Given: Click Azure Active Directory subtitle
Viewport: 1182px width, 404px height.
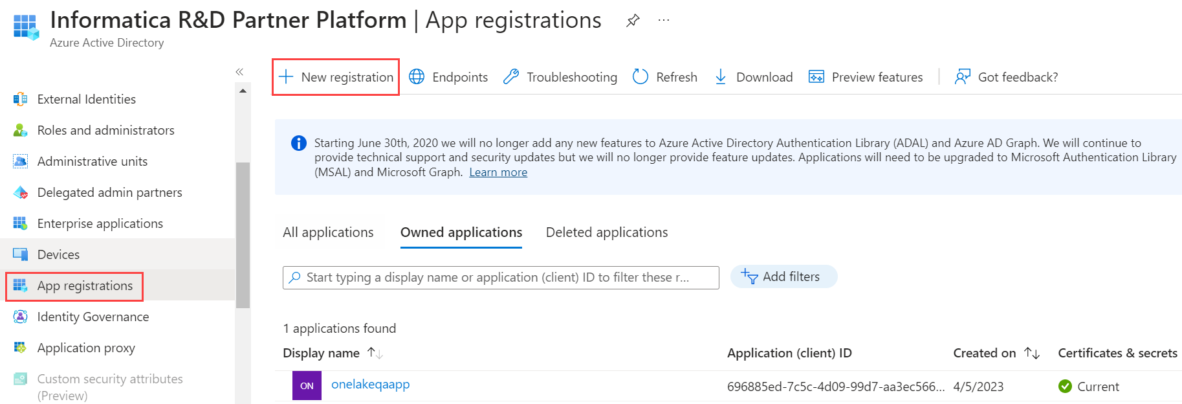Looking at the screenshot, I should pyautogui.click(x=107, y=43).
